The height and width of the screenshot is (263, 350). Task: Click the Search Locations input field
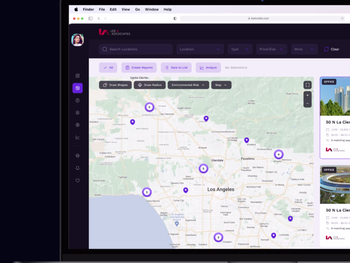pos(136,49)
